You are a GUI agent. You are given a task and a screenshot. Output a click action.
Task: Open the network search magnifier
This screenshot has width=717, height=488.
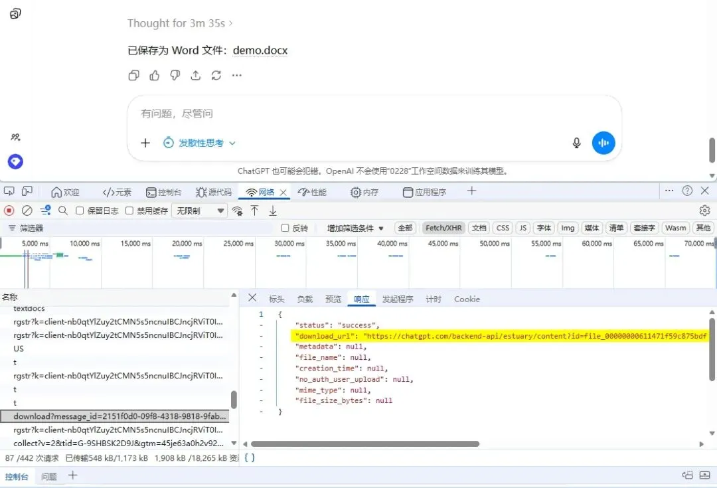click(x=63, y=210)
